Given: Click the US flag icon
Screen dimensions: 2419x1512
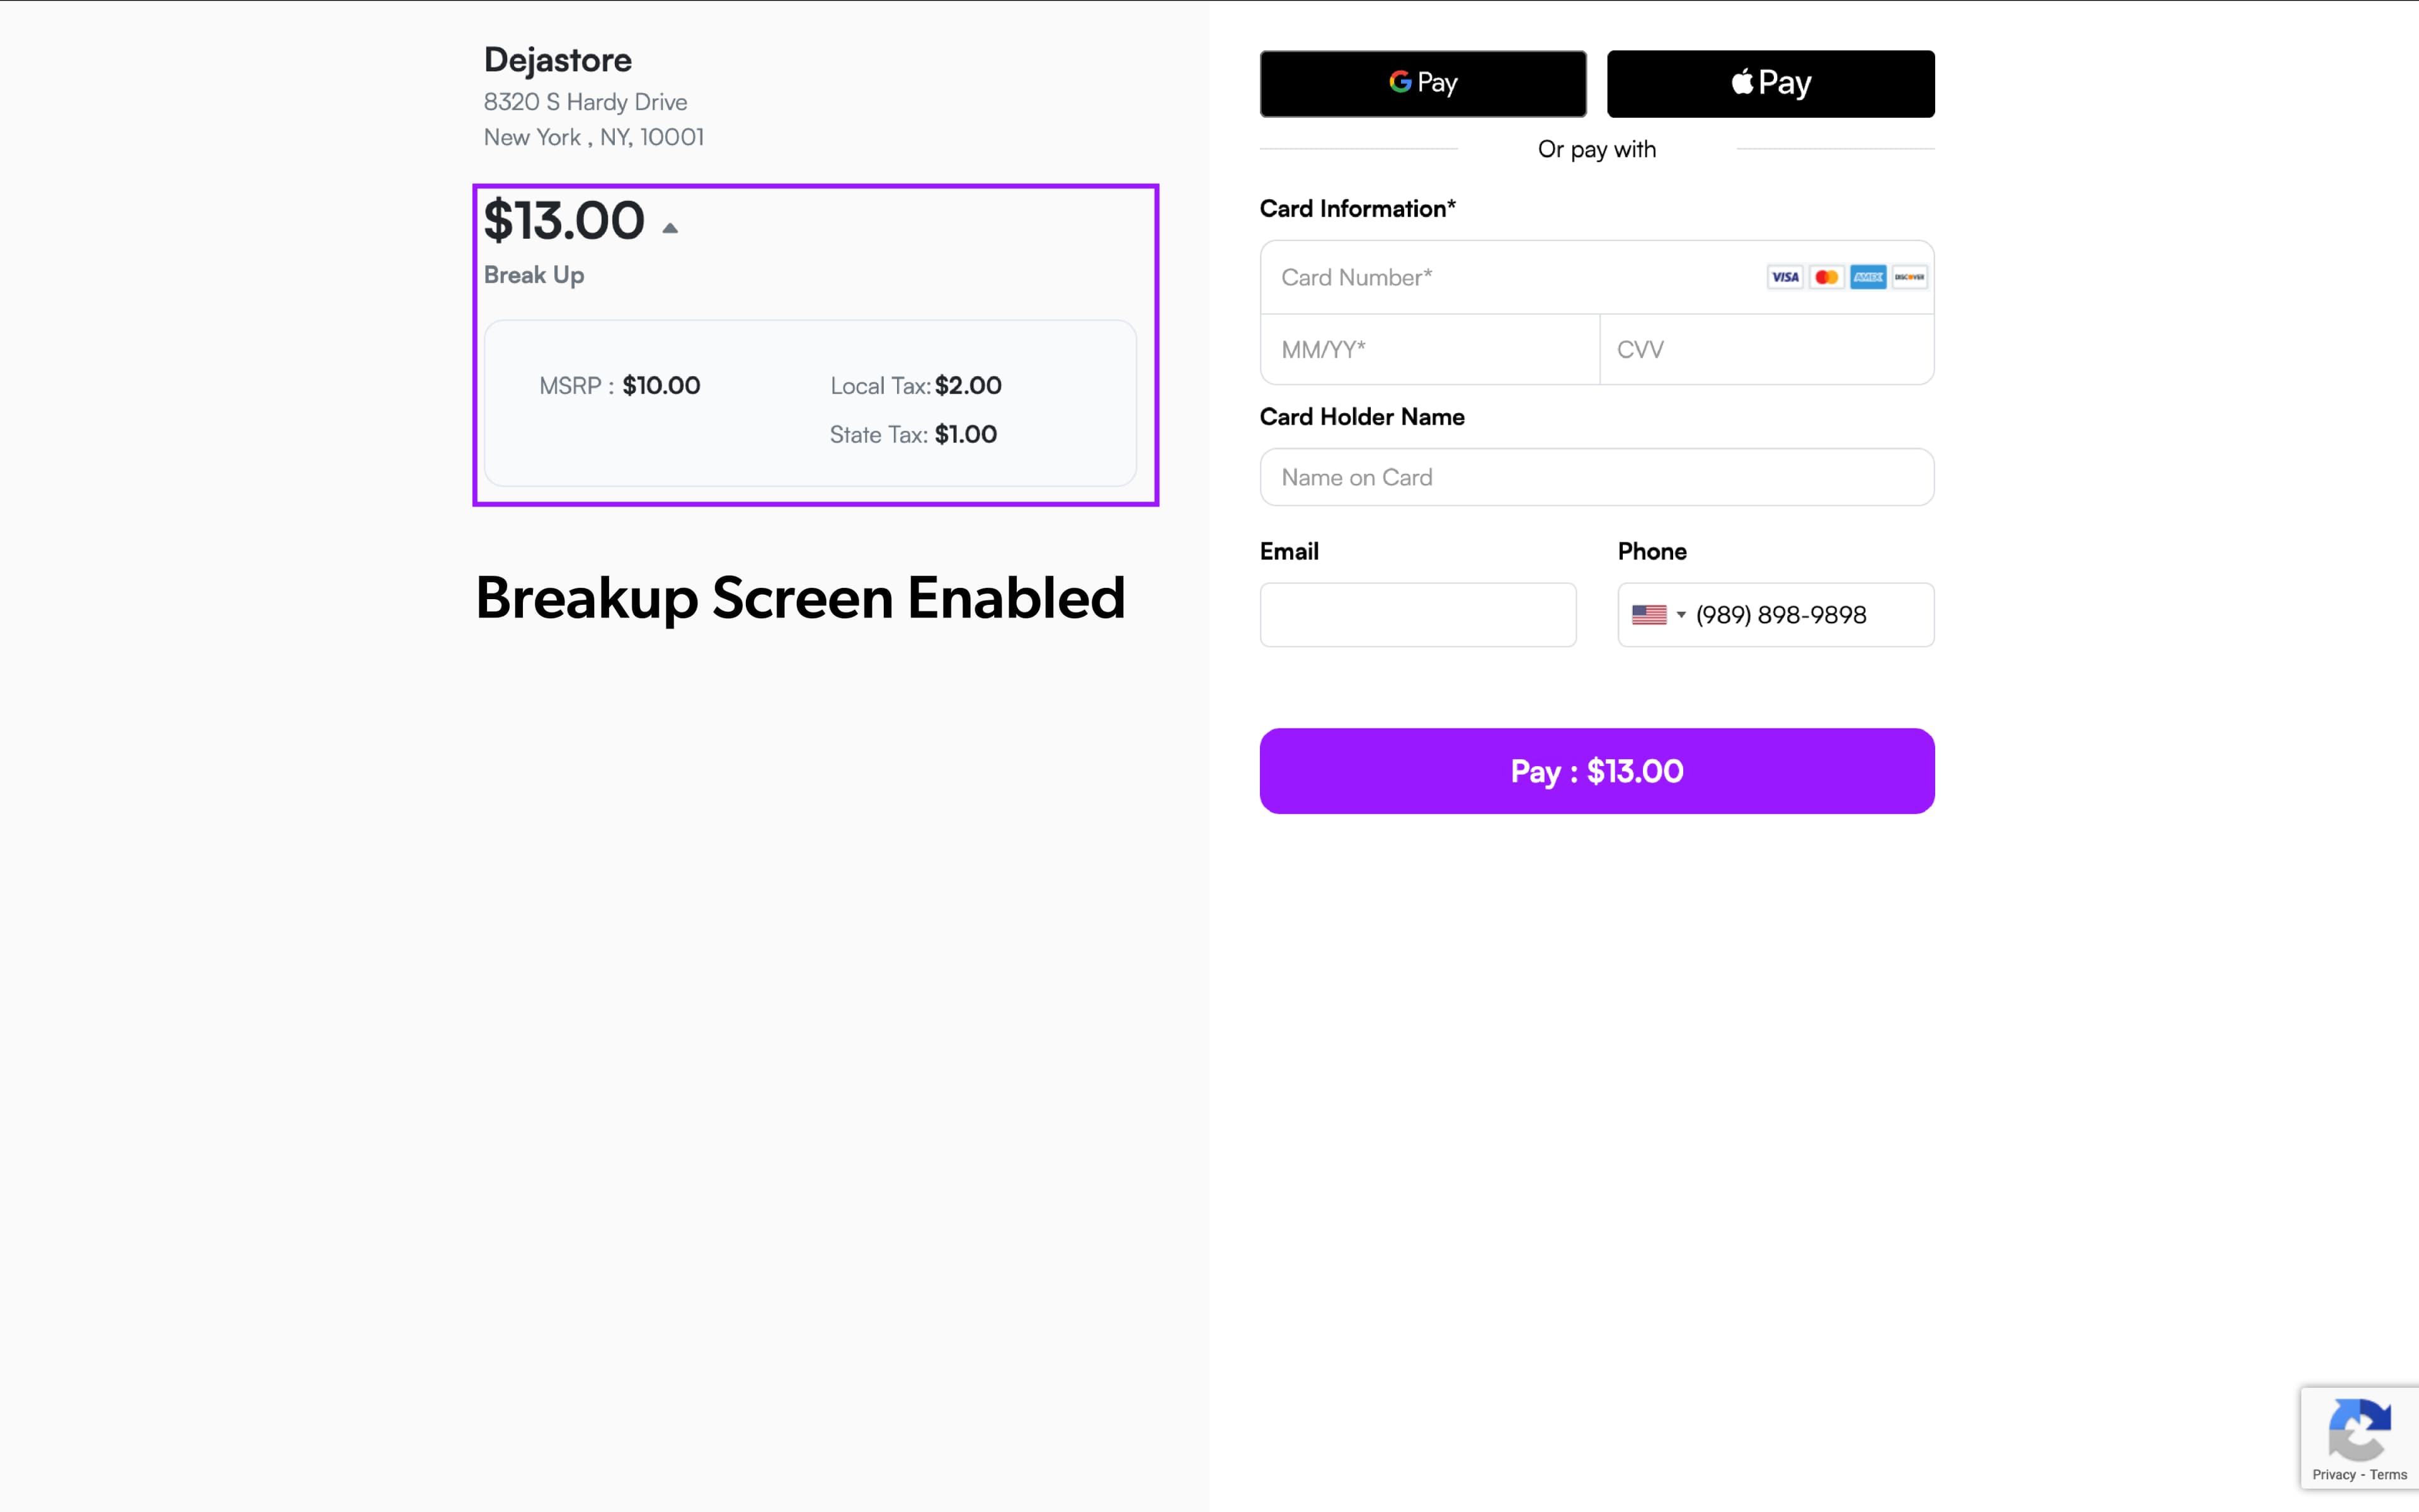Looking at the screenshot, I should pos(1649,615).
